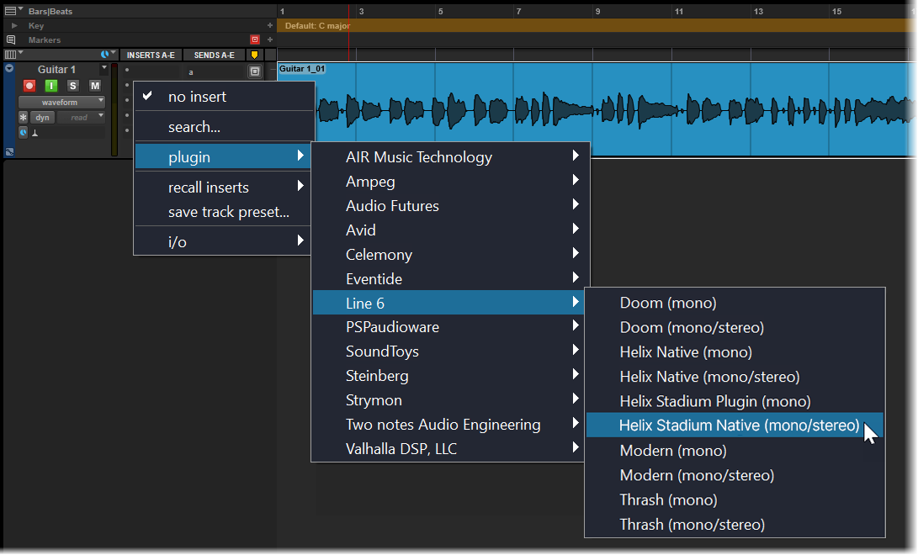Click the yellow marker shield icon
The height and width of the screenshot is (555, 918).
coord(255,55)
